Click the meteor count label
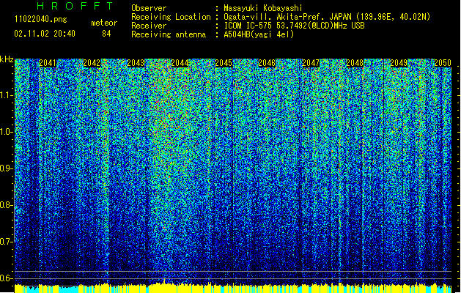 click(104, 23)
